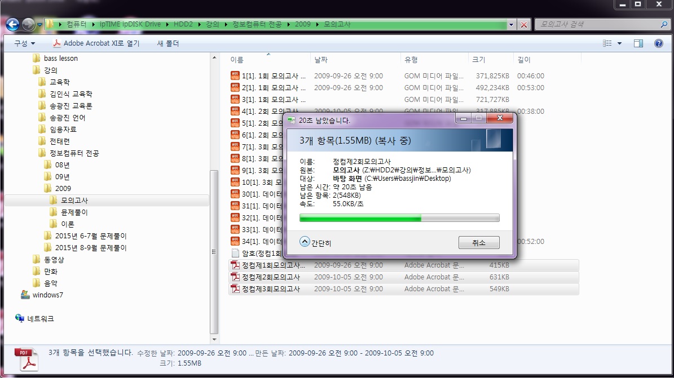Viewport: 674px width, 378px height.
Task: Click the folder icon of bass lesson
Action: click(37, 58)
